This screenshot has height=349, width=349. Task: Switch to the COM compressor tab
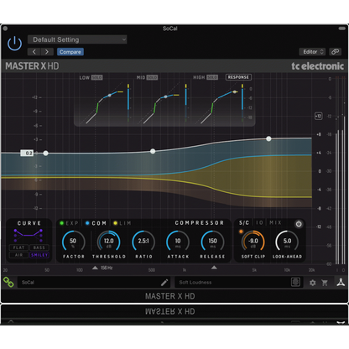pyautogui.click(x=96, y=223)
